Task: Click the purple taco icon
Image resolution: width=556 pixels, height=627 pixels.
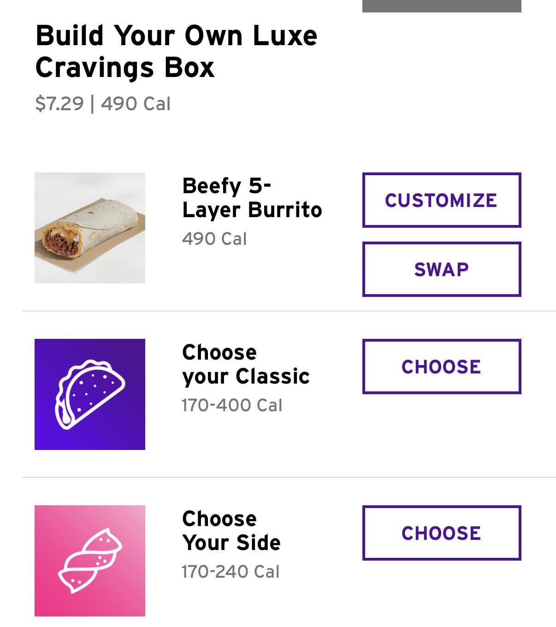Action: pyautogui.click(x=90, y=394)
